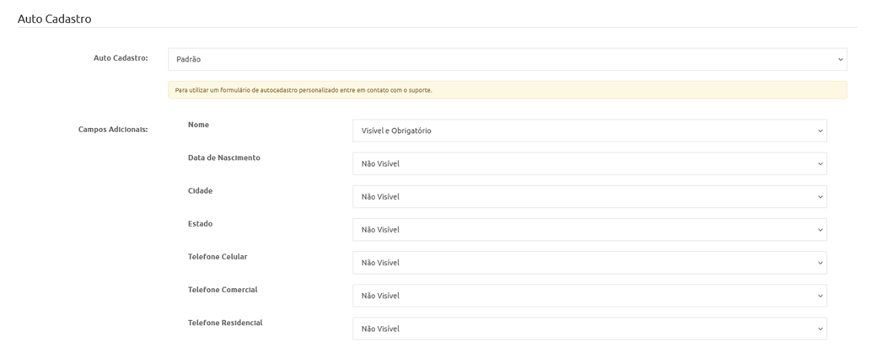Click the 'Auto Cadastro:' field label
871x347 pixels.
tap(121, 58)
